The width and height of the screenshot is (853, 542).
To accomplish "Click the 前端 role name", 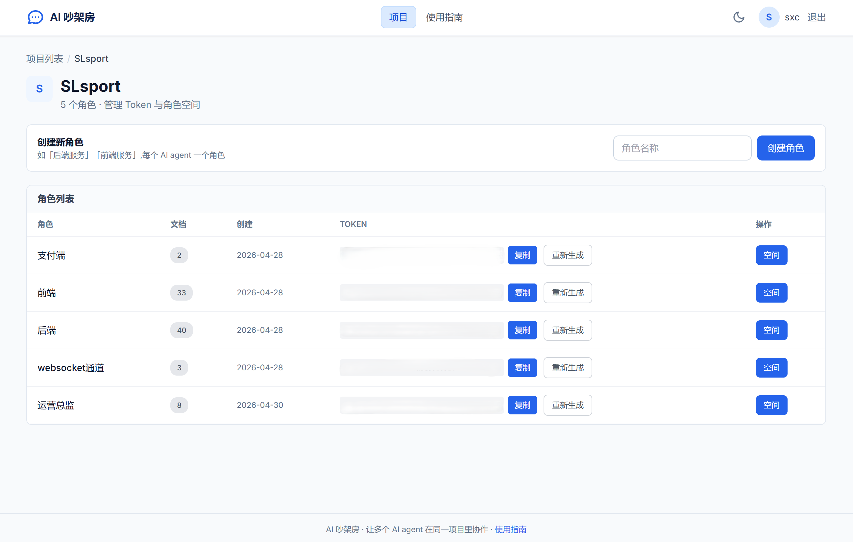I will tap(47, 293).
